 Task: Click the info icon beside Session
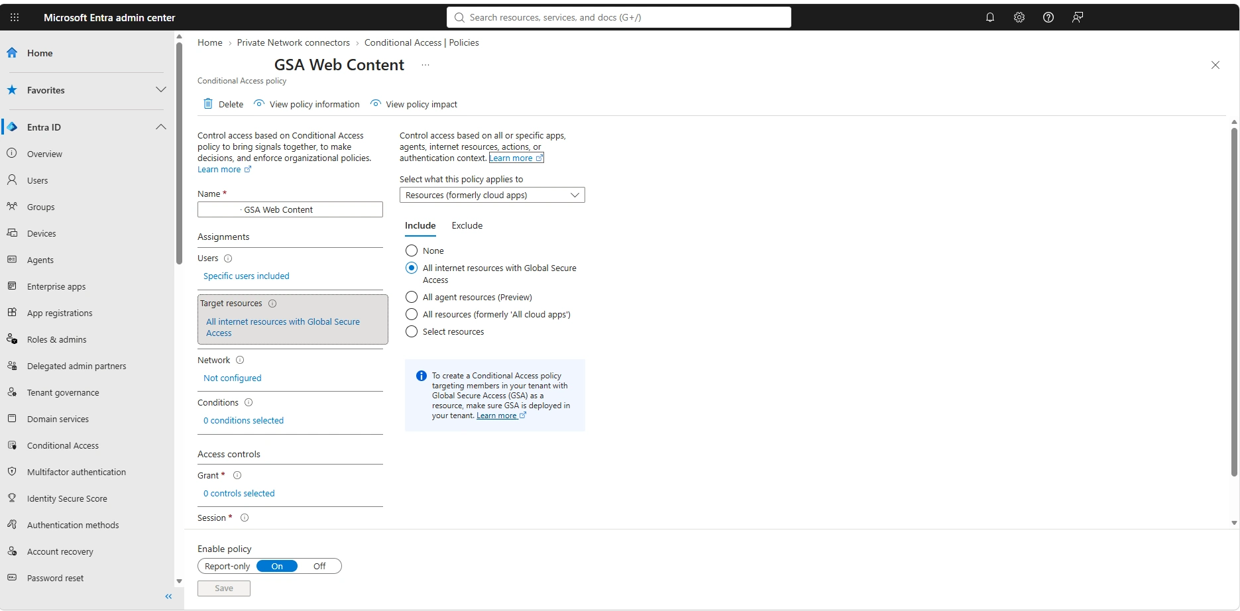pos(245,518)
